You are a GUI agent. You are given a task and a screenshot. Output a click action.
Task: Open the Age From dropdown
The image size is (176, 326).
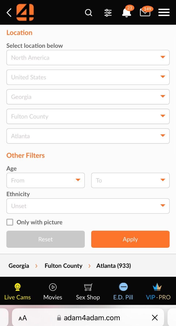pos(45,180)
